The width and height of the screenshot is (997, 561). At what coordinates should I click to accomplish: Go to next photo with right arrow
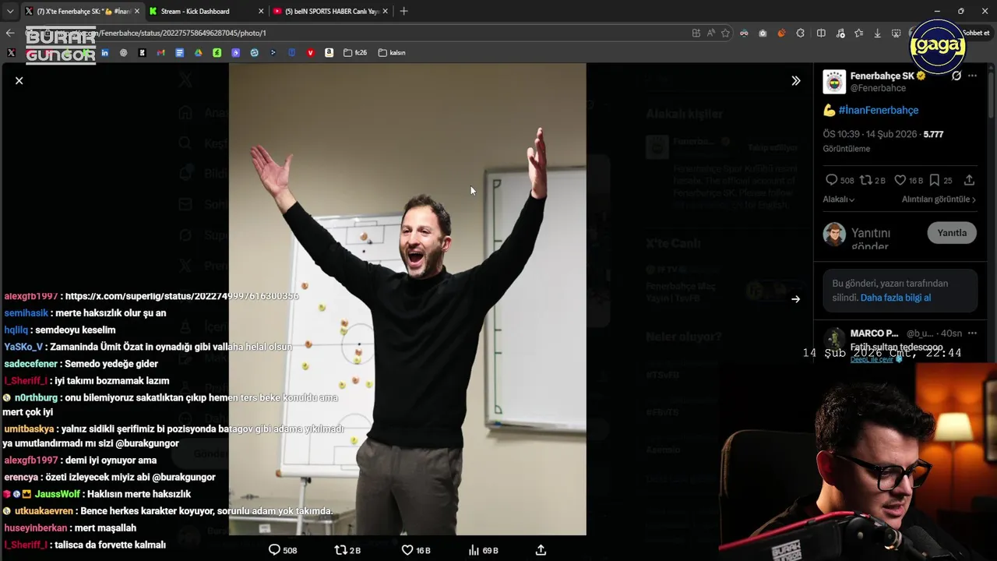coord(795,298)
